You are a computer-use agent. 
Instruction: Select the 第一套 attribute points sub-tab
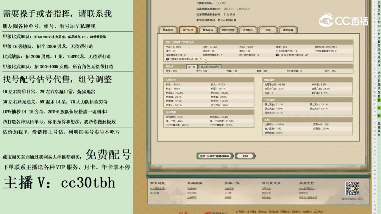click(x=192, y=67)
